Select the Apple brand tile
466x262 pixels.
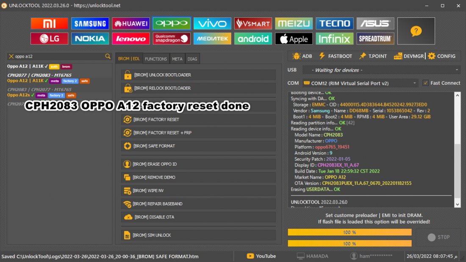click(294, 39)
